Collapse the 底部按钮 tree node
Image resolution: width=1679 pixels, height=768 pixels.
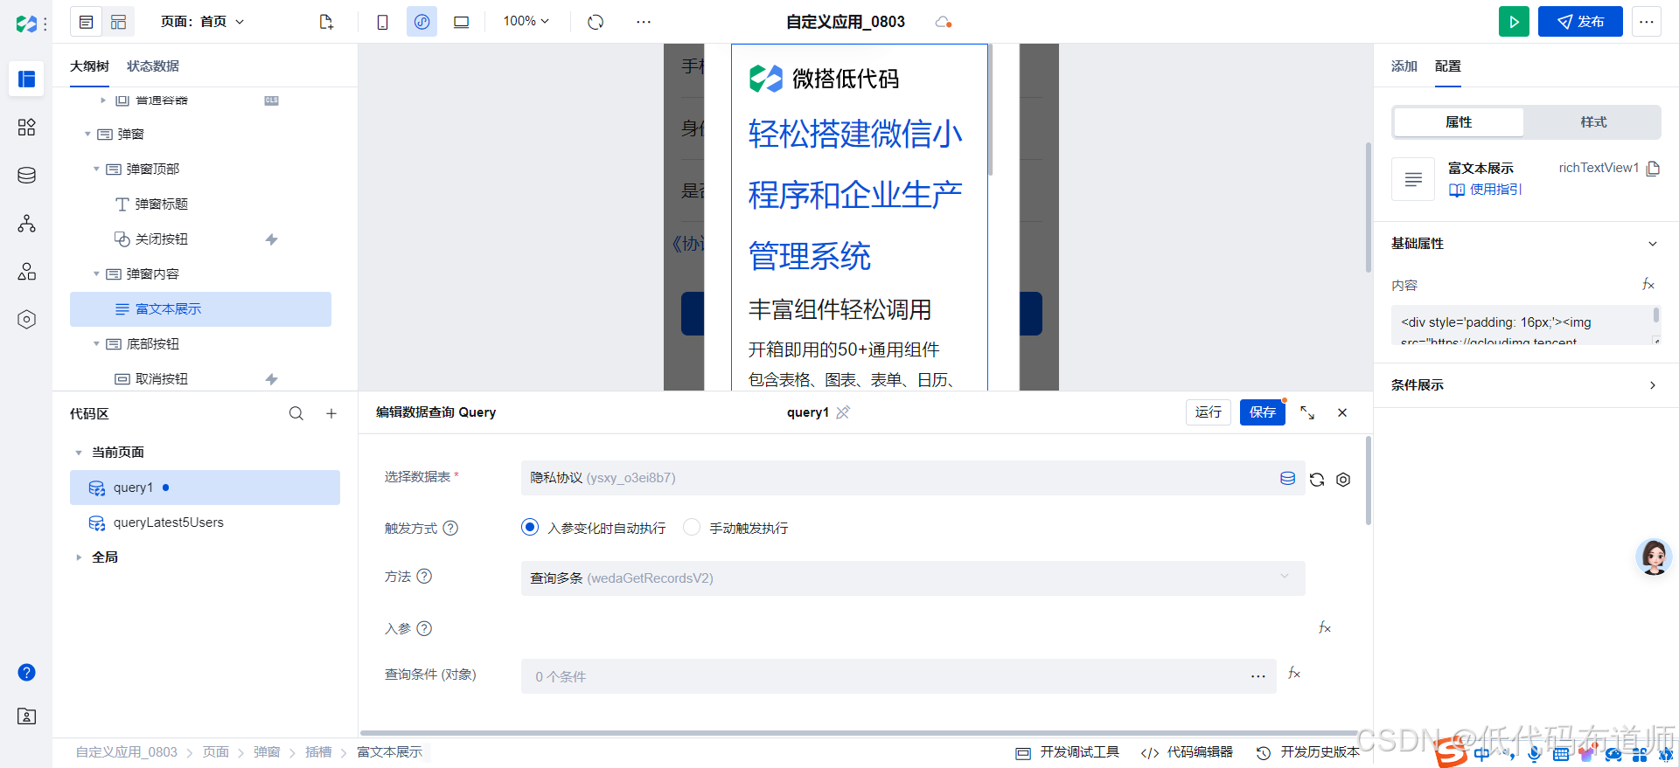click(96, 344)
